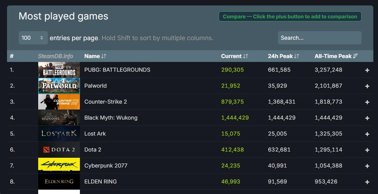
Task: Add Counter-Strike 2 to comparison
Action: [x=367, y=102]
